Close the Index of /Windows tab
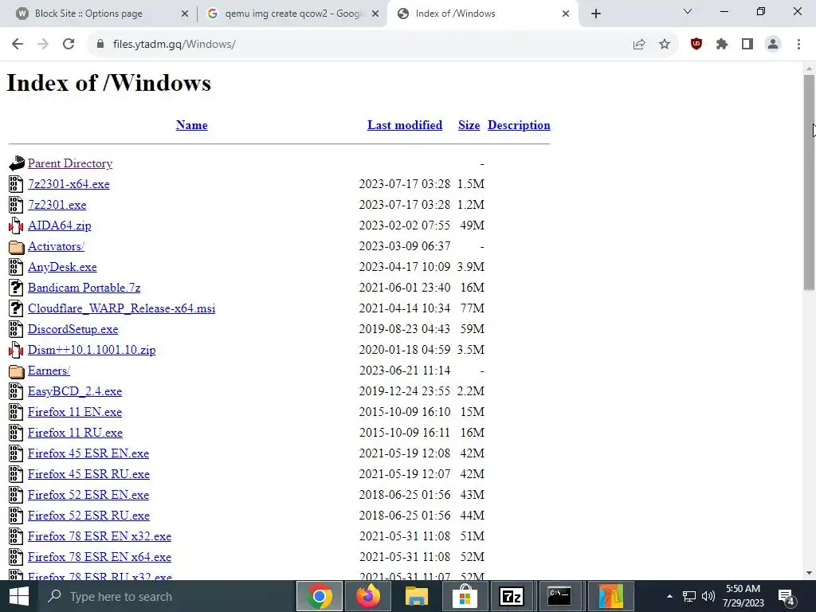The width and height of the screenshot is (816, 612). coord(566,14)
